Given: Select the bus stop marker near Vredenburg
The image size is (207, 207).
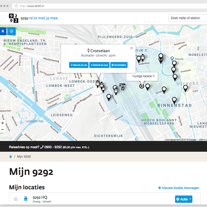Looking at the screenshot, I should point(142,58).
